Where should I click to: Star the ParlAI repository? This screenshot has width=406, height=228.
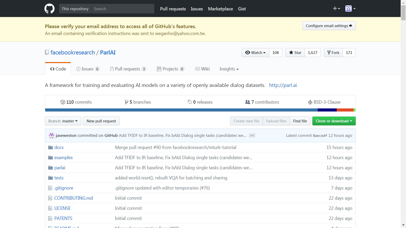tap(295, 53)
